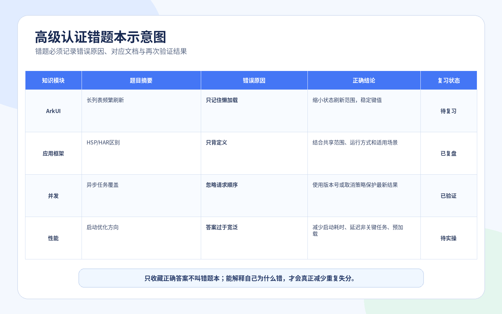The width and height of the screenshot is (502, 314).
Task: Click the title 高级认证错题本示意图
Action: [100, 37]
